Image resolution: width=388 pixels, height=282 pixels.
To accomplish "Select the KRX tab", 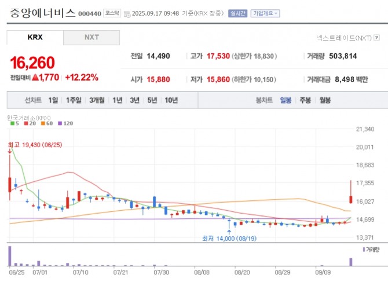I will (35, 38).
